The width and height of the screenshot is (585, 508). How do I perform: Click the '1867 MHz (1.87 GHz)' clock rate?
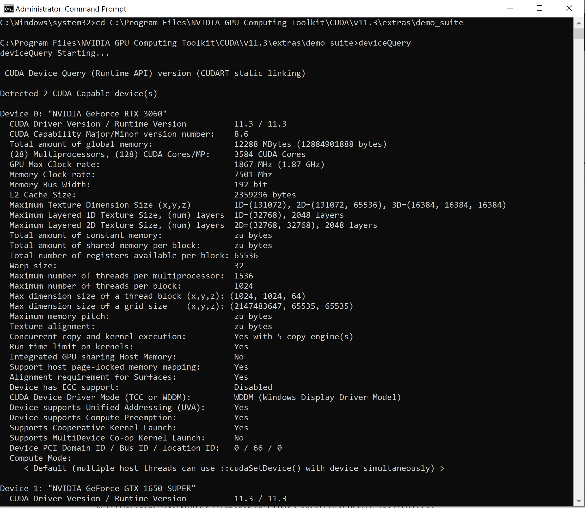279,165
